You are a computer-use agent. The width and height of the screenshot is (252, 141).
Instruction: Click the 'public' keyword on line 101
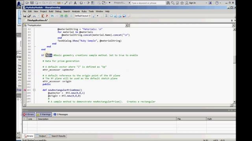click(46, 84)
